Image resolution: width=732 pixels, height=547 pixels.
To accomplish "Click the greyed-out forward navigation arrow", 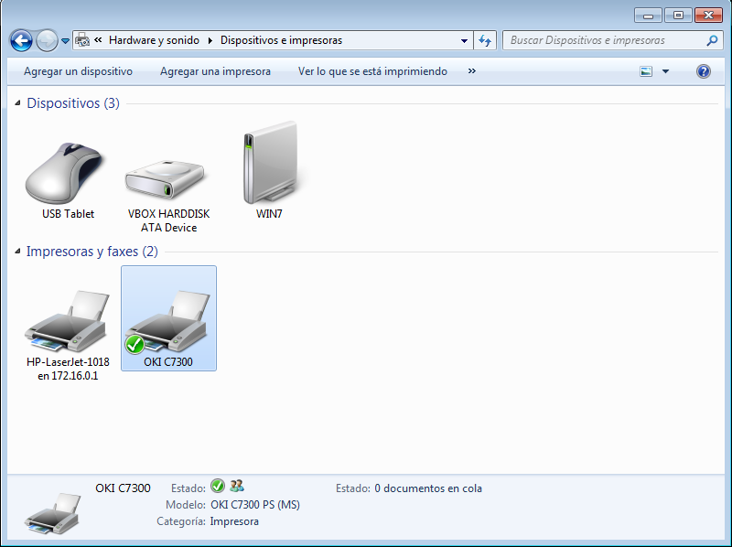I will [47, 40].
